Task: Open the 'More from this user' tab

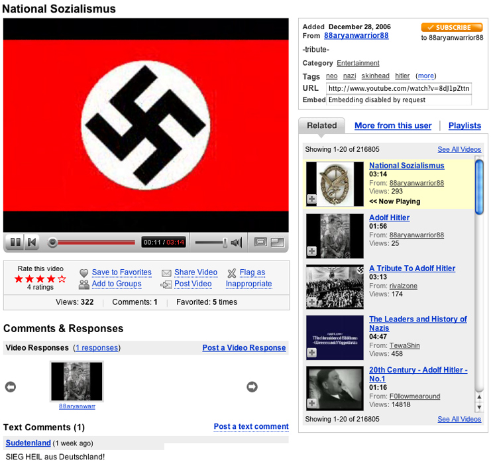Action: pos(392,125)
